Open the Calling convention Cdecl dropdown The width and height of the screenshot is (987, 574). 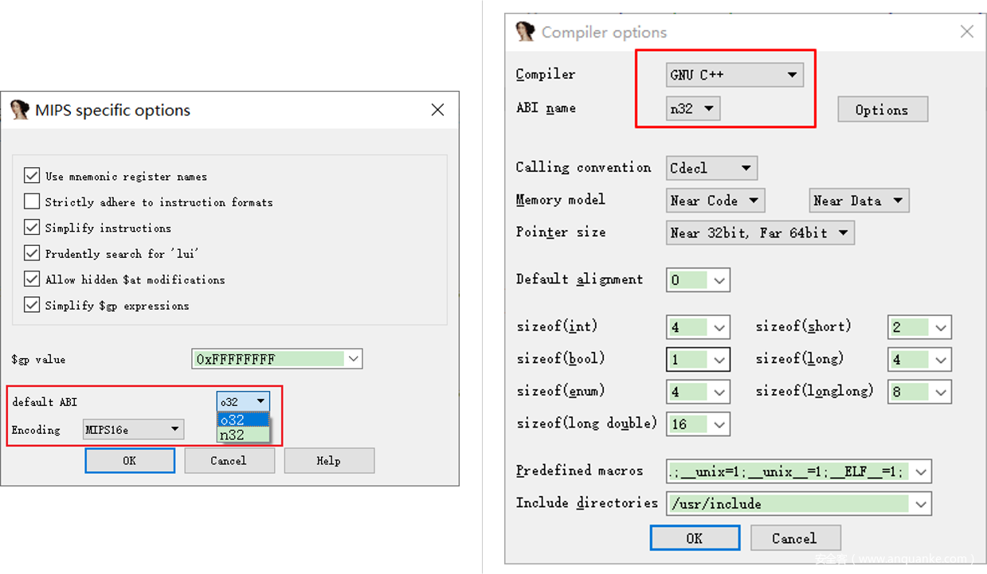click(x=711, y=168)
